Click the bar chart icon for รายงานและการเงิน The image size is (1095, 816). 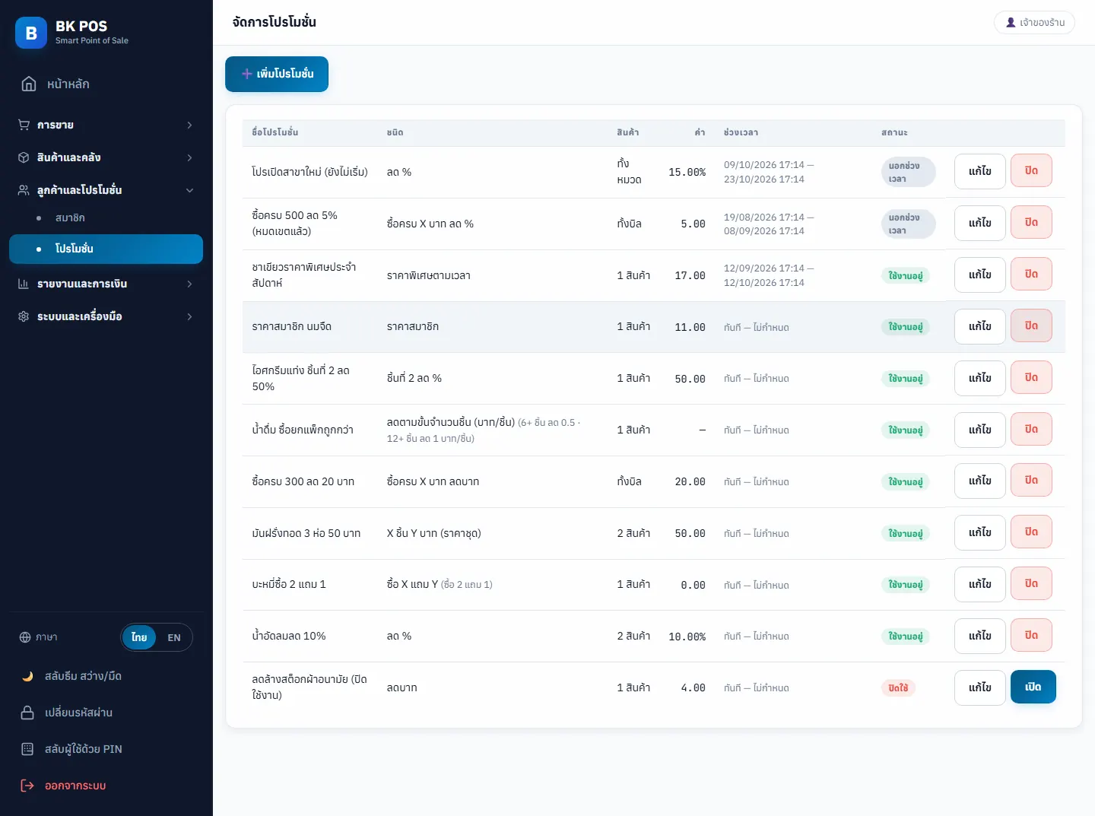(x=24, y=284)
